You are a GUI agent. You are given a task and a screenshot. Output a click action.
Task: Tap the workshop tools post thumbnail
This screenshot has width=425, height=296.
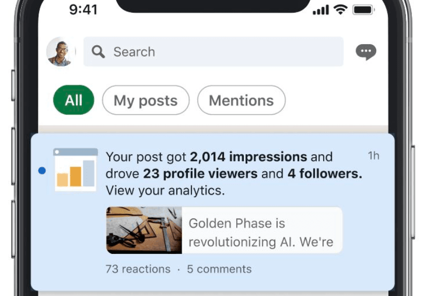click(x=144, y=230)
